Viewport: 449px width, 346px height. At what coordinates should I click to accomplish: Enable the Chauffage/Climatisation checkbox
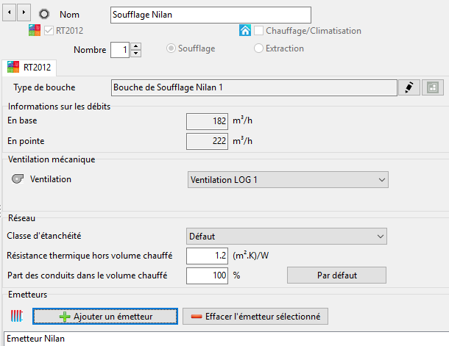[258, 31]
